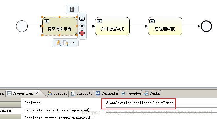This screenshot has width=217, height=119.
Task: Click the Candidate users input field
Action: [x=161, y=110]
